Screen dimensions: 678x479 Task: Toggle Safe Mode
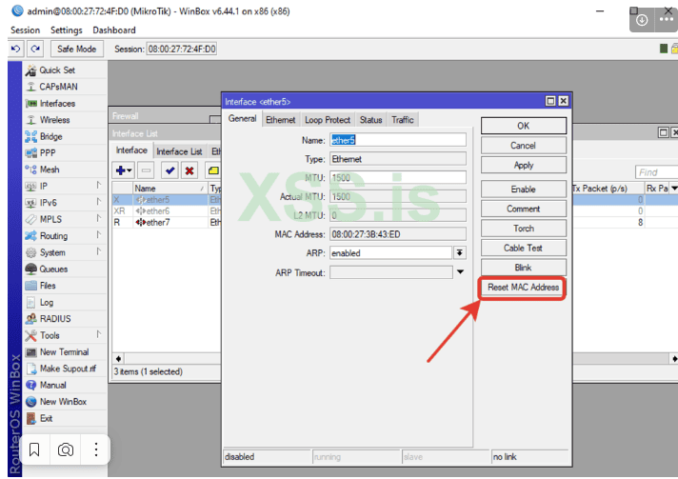pos(77,49)
